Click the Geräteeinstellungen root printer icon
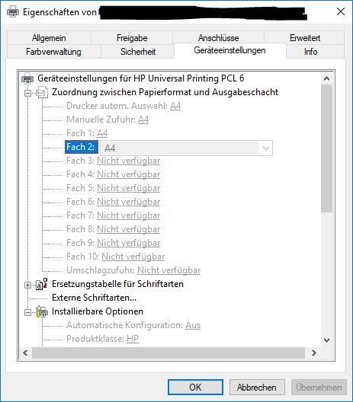 [27, 78]
